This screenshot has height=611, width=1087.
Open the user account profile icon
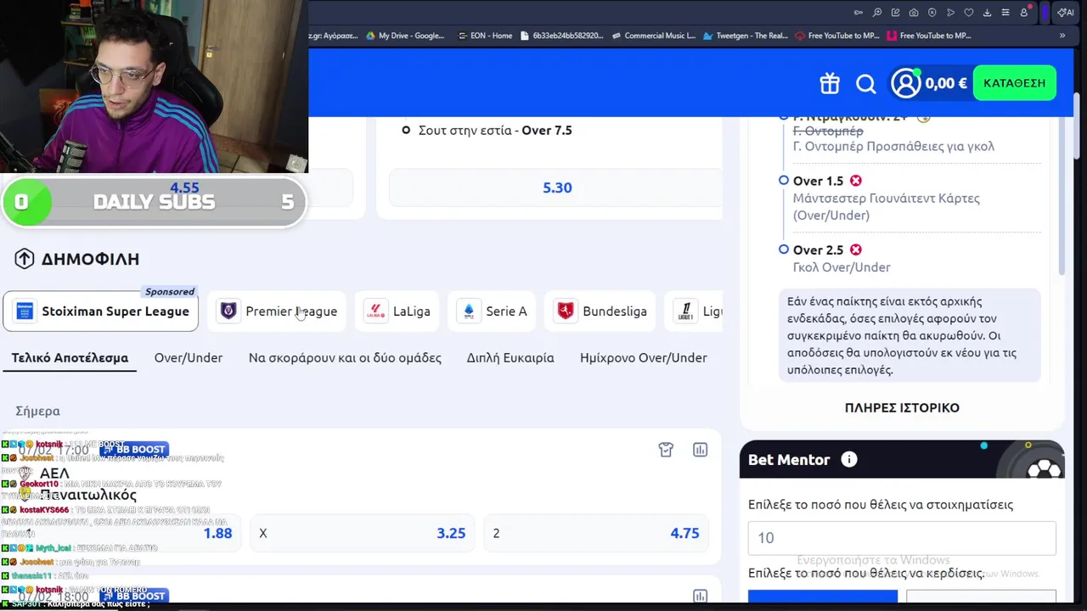pyautogui.click(x=905, y=83)
